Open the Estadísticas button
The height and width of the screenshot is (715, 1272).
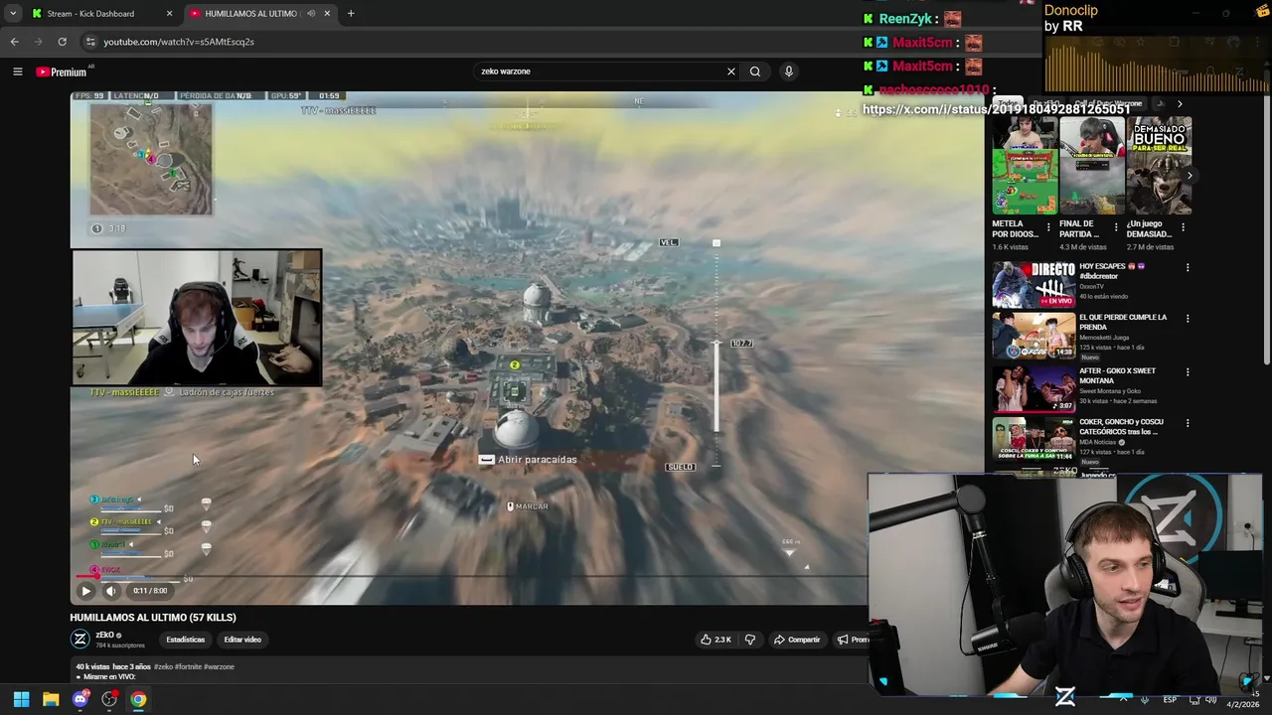click(185, 640)
